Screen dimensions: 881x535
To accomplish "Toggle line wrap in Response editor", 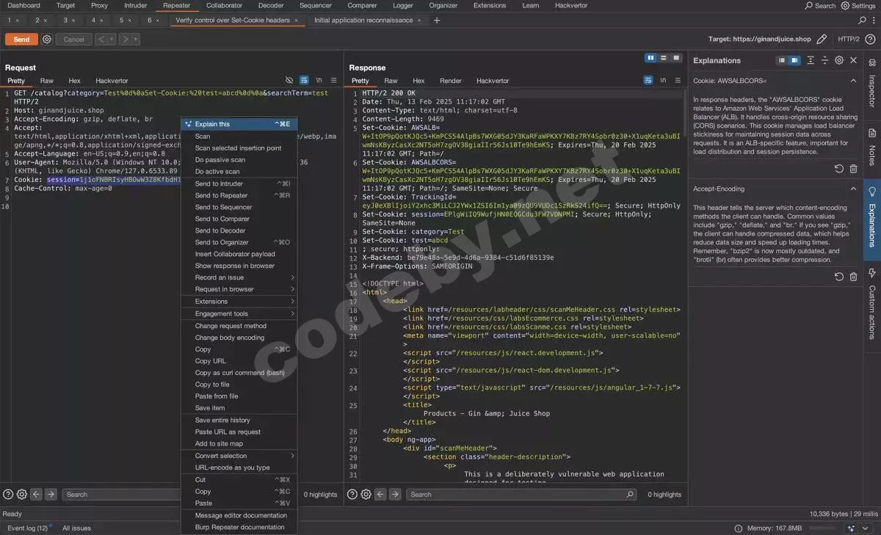I will [x=648, y=80].
